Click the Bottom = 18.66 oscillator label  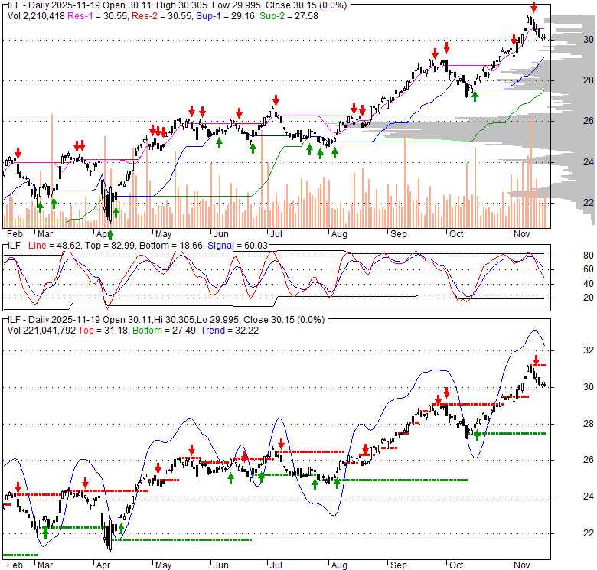pyautogui.click(x=171, y=246)
